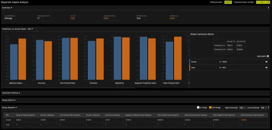Click the F1 maximized metric value
Screen dimensions: 272x130
[x=38, y=18]
